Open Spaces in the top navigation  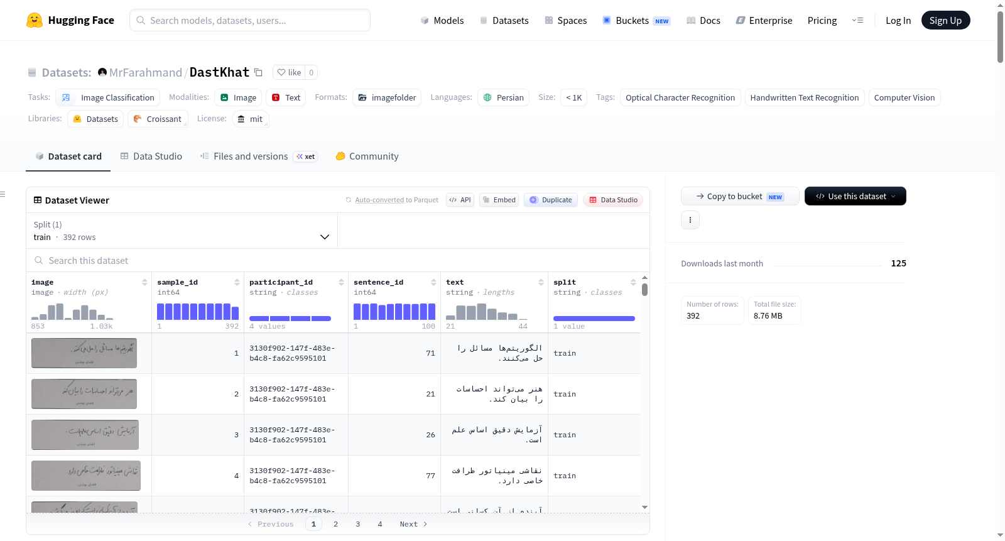tap(566, 20)
